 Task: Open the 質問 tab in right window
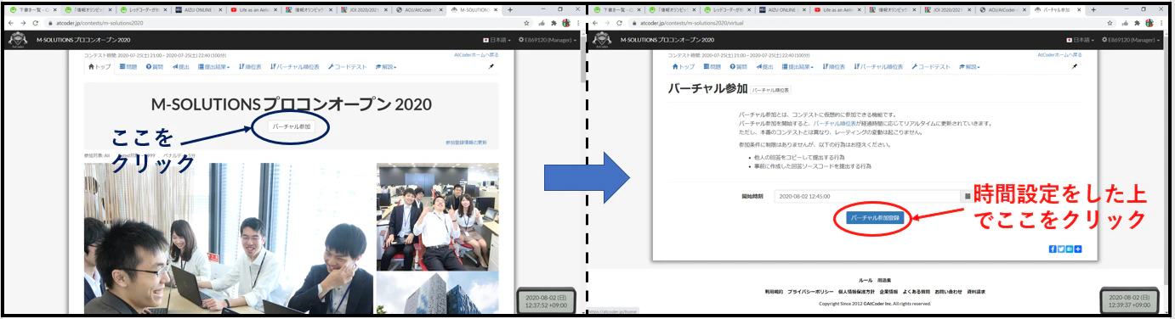(739, 66)
